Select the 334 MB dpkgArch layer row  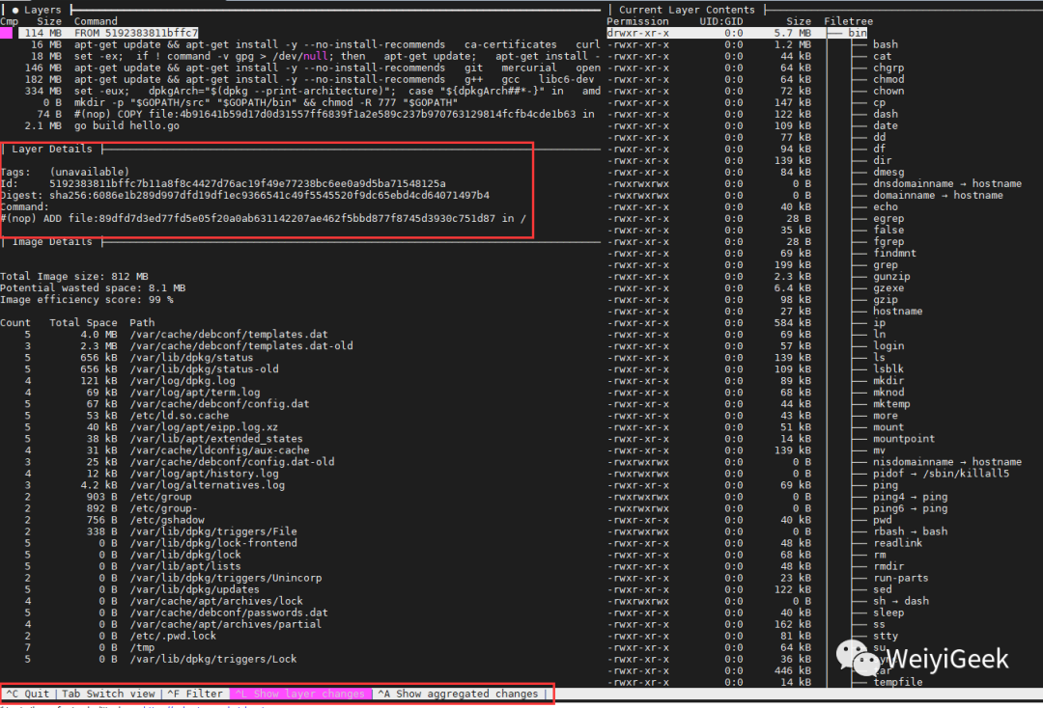point(309,91)
